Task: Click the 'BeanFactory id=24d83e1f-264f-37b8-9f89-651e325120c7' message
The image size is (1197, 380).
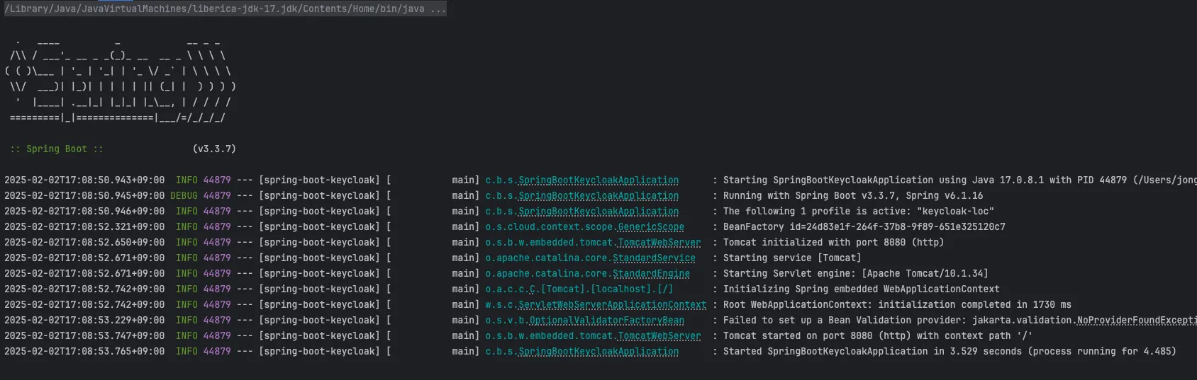Action: click(x=864, y=227)
